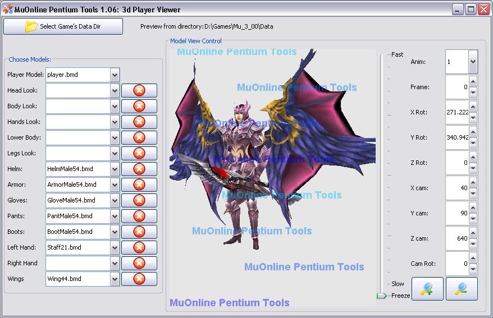Remove the Wings model with red X
This screenshot has height=318, width=493.
139,279
